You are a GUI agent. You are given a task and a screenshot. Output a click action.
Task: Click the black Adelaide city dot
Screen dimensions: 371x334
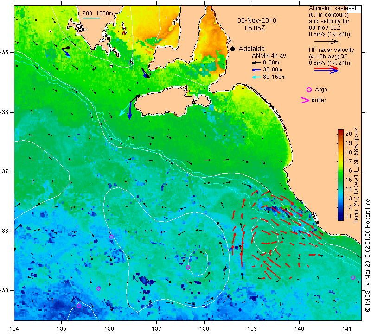233,49
